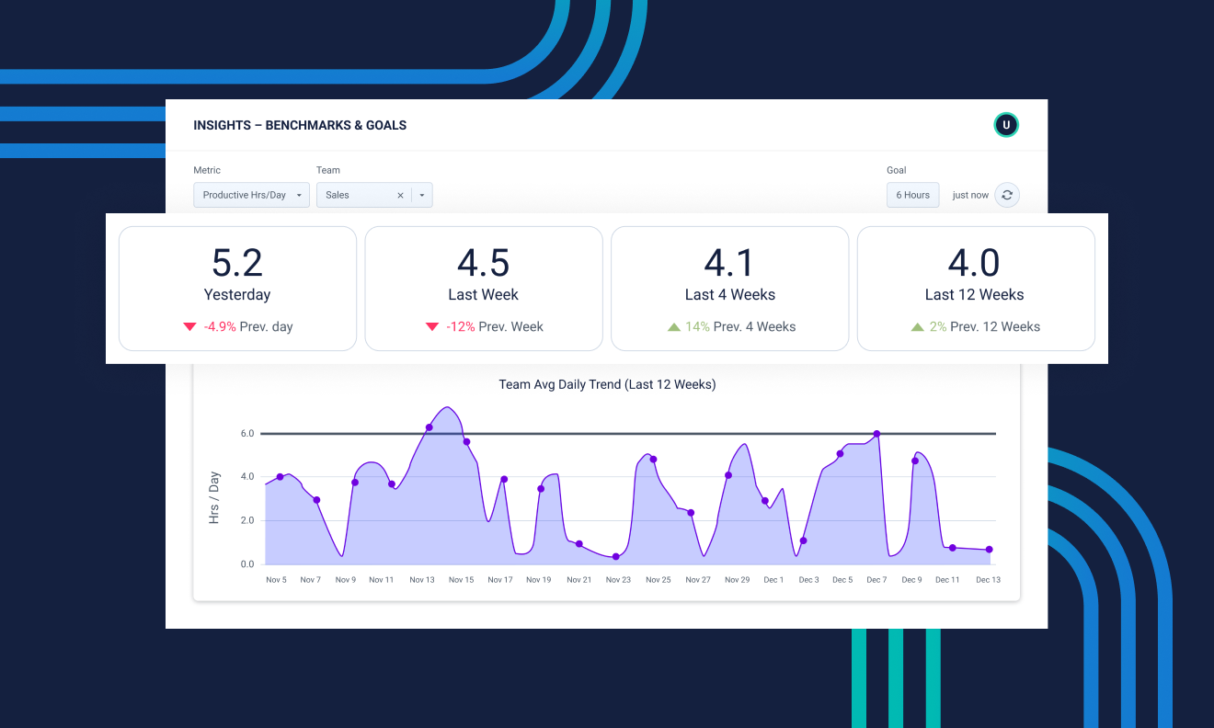
Task: Open the Metric dropdown showing Productive Hrs/Day
Action: pos(251,195)
